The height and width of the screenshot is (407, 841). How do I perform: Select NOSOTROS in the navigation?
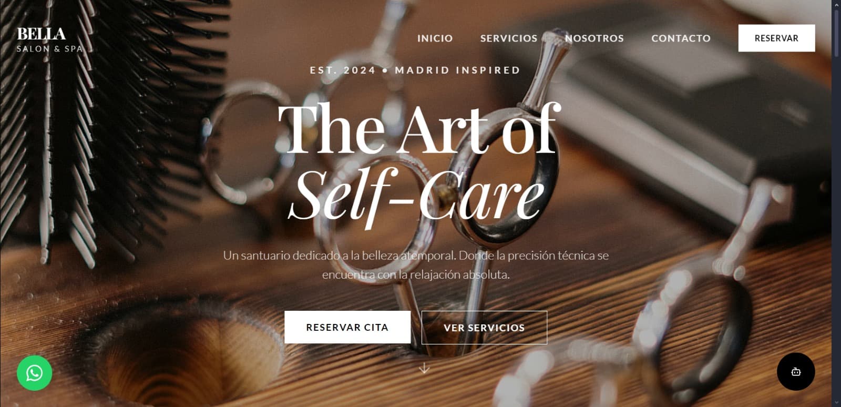(594, 38)
